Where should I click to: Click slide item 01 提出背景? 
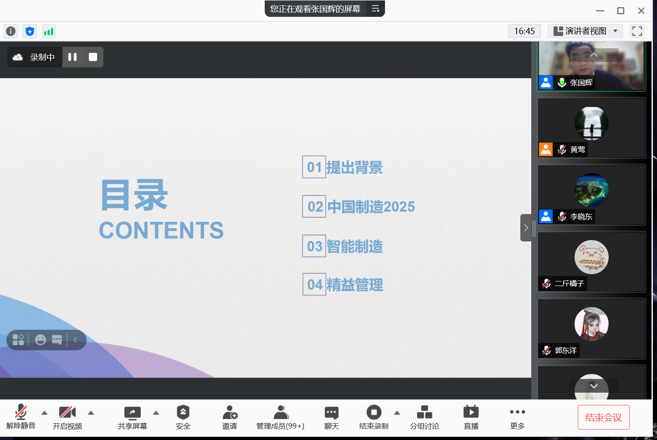click(343, 167)
